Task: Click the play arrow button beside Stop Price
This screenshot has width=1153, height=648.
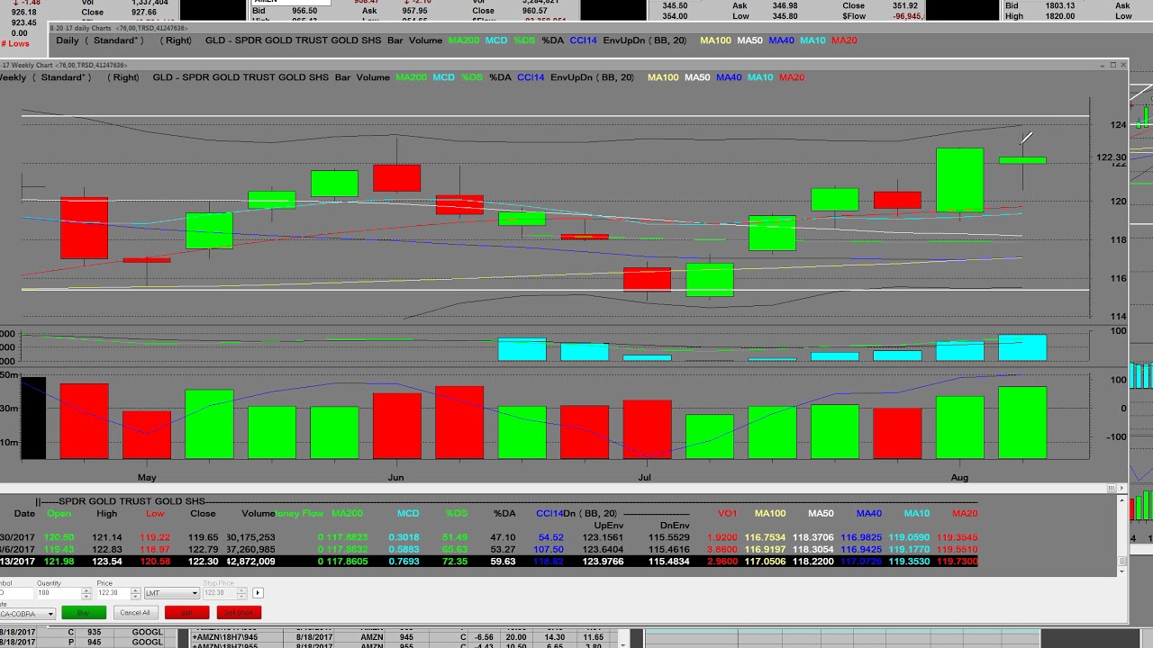Action: coord(258,593)
